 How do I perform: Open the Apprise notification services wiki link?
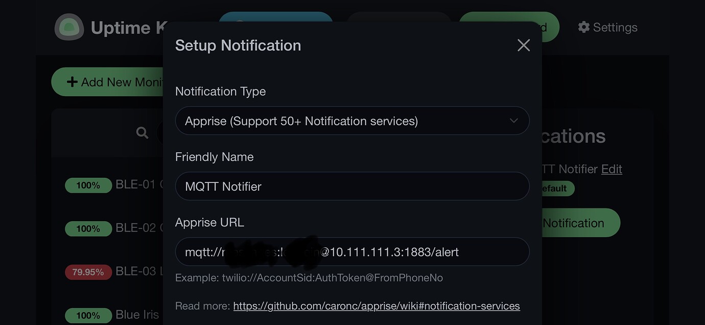[377, 306]
